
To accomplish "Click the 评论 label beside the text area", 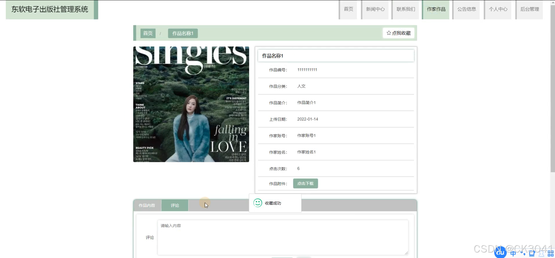I will 150,238.
